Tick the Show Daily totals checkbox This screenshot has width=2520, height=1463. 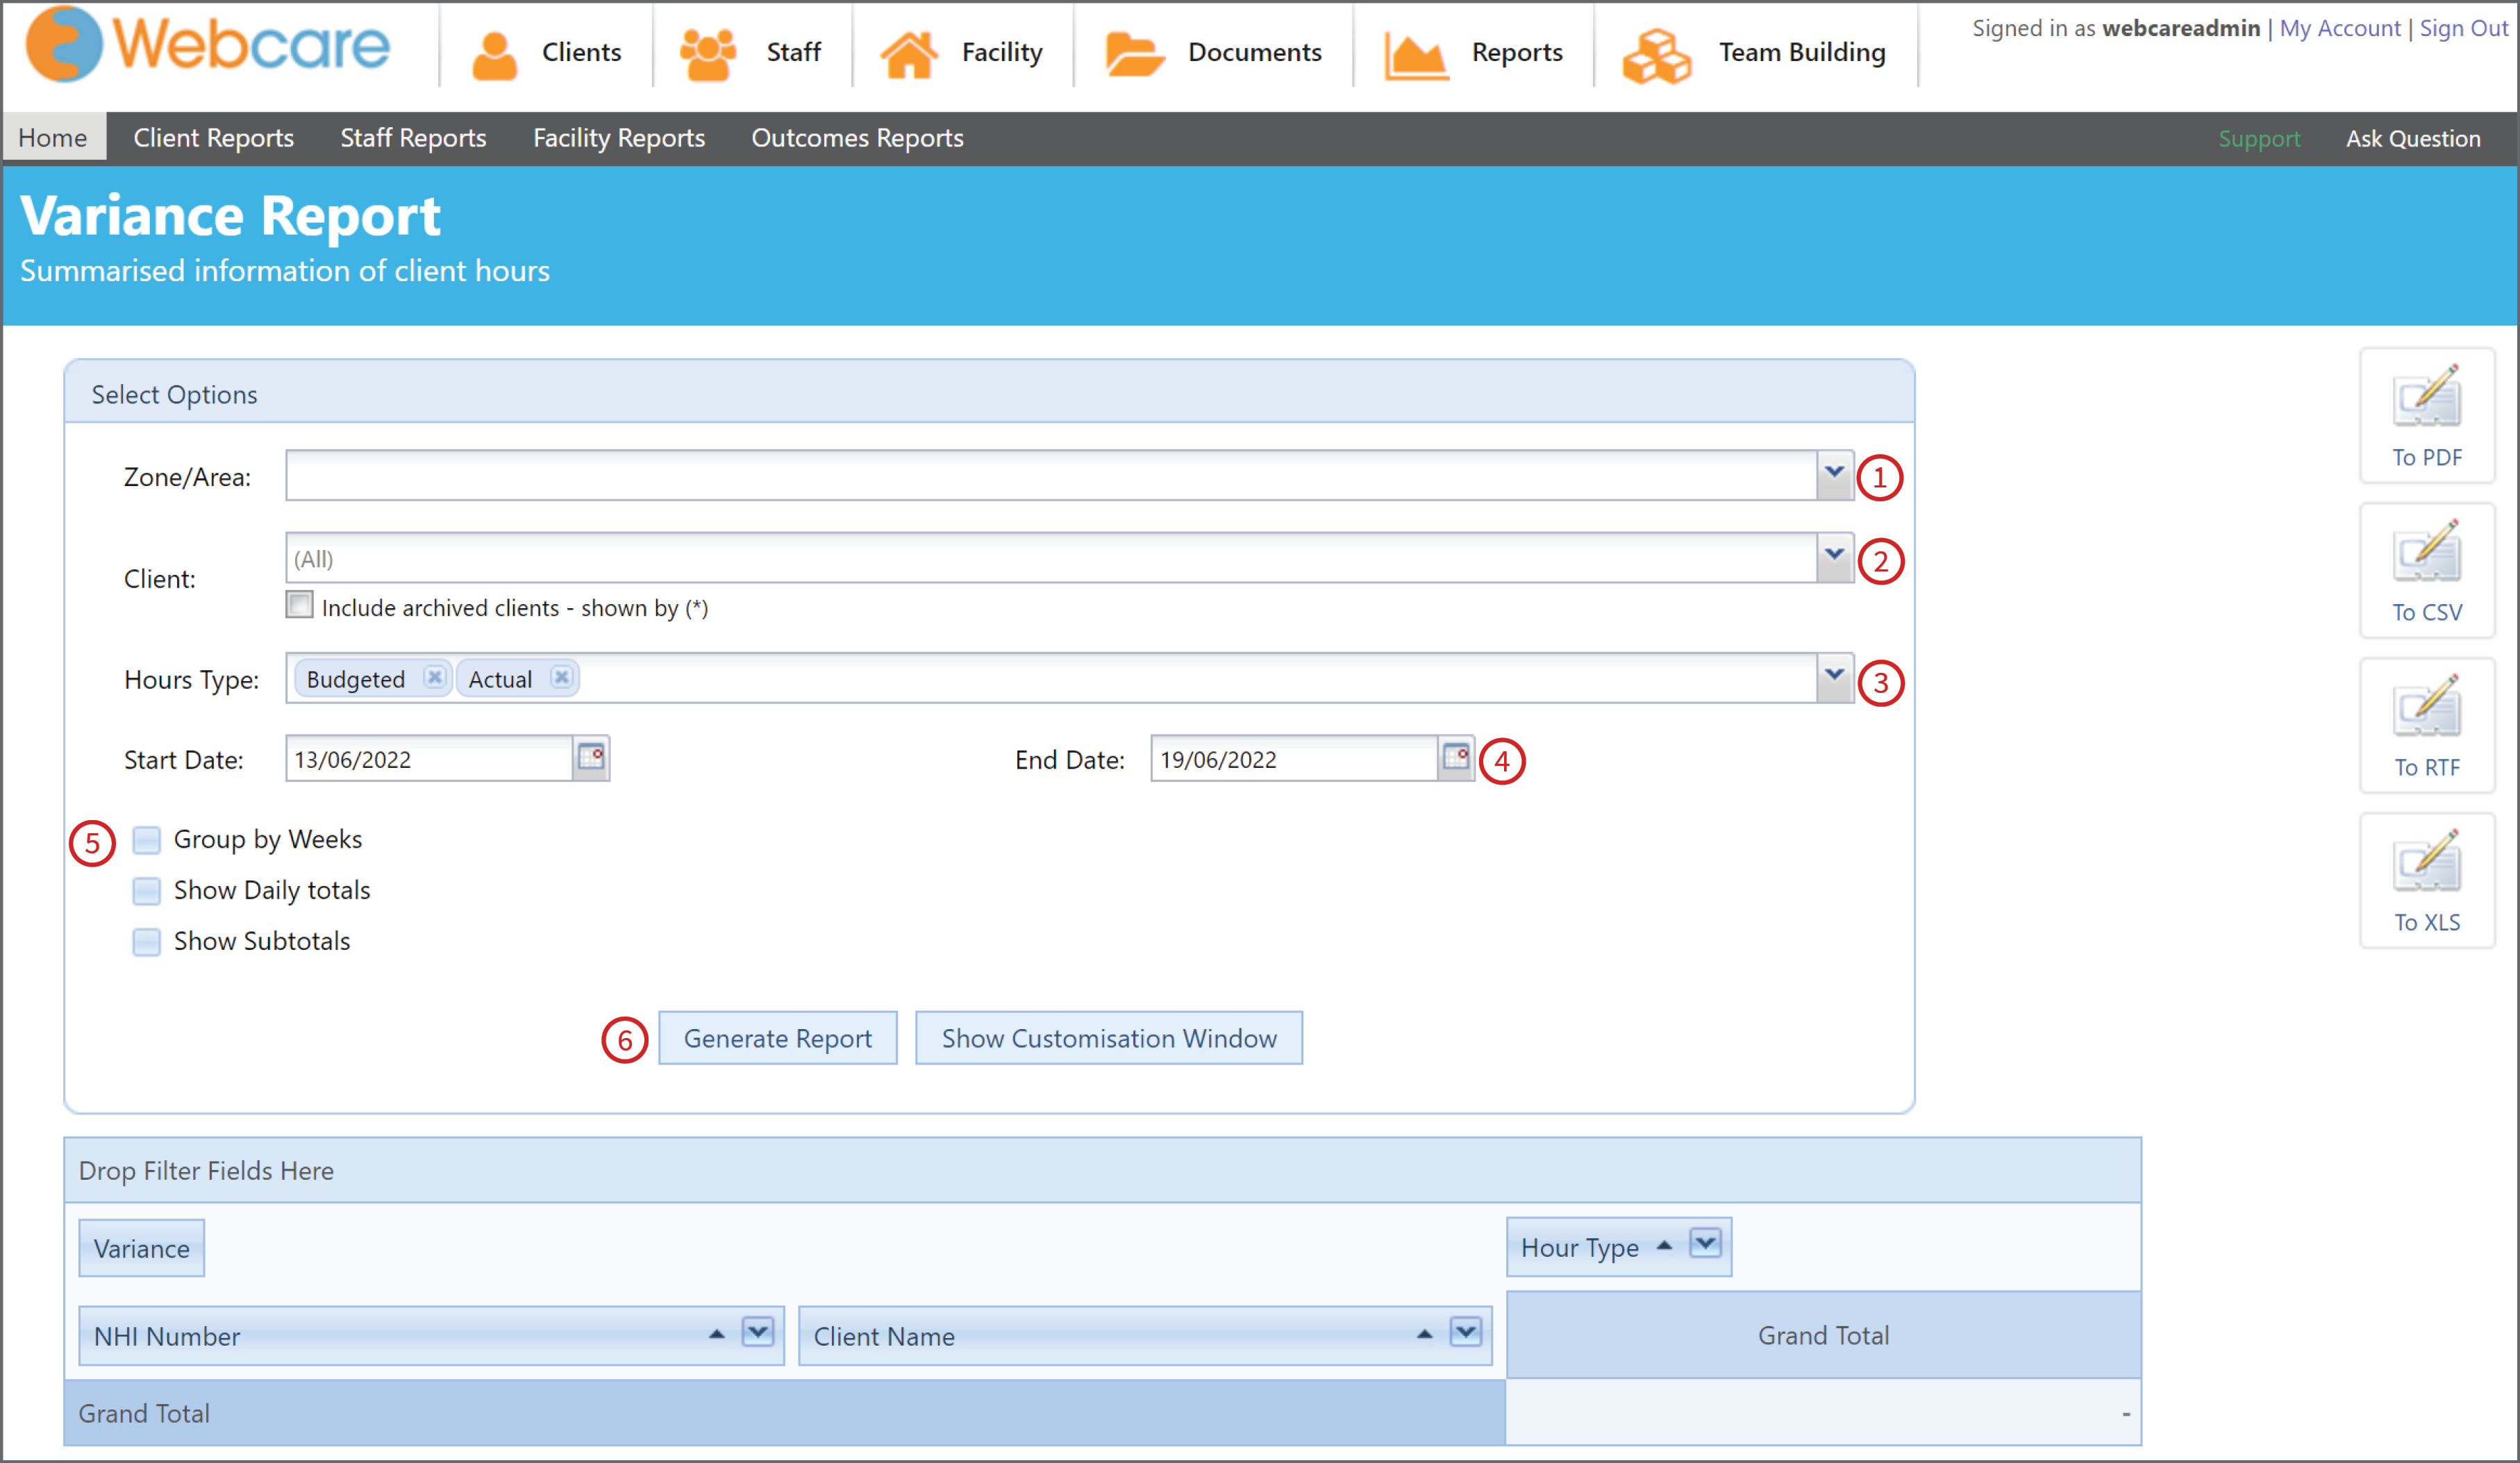pos(146,890)
